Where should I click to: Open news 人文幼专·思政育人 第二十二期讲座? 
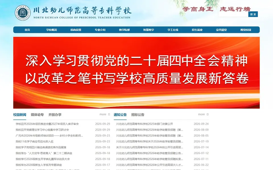click(44, 153)
